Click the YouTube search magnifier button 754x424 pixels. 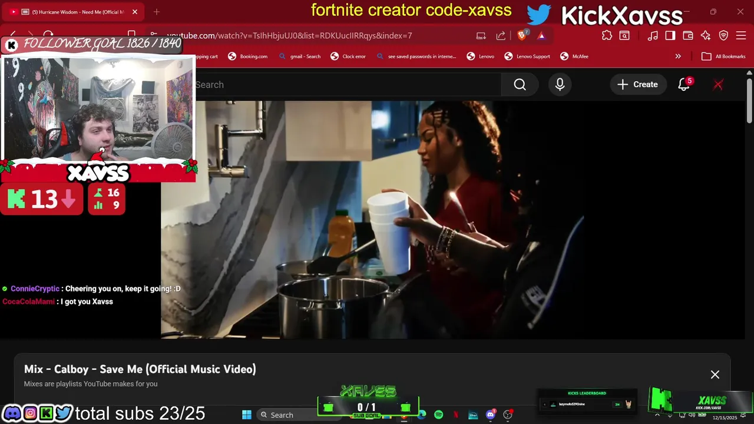pos(520,85)
